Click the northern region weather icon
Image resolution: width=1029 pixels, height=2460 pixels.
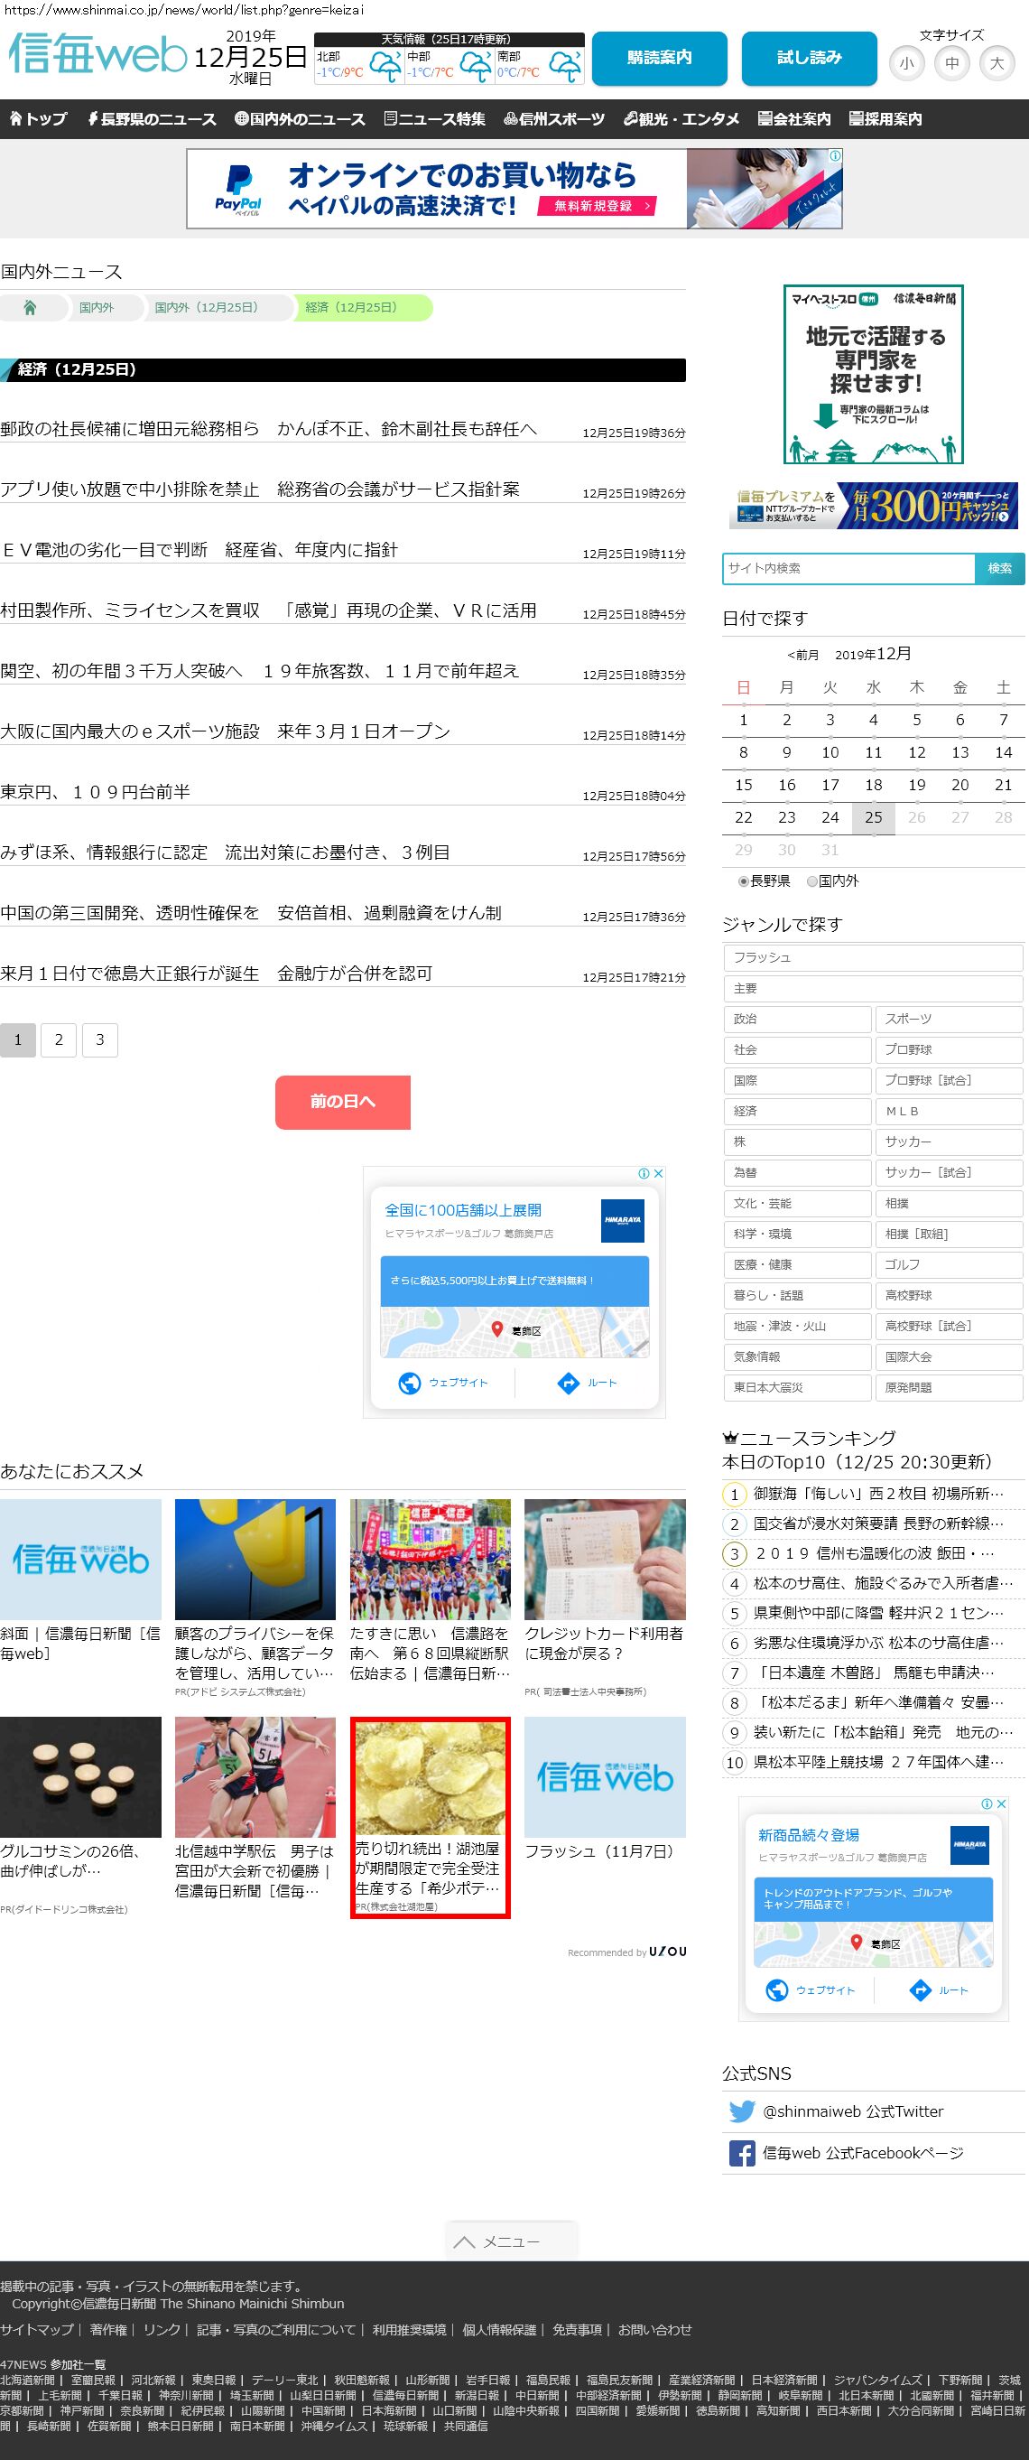[385, 67]
